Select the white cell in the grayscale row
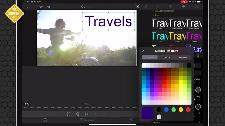This screenshot has width=225, height=126. 144,65
